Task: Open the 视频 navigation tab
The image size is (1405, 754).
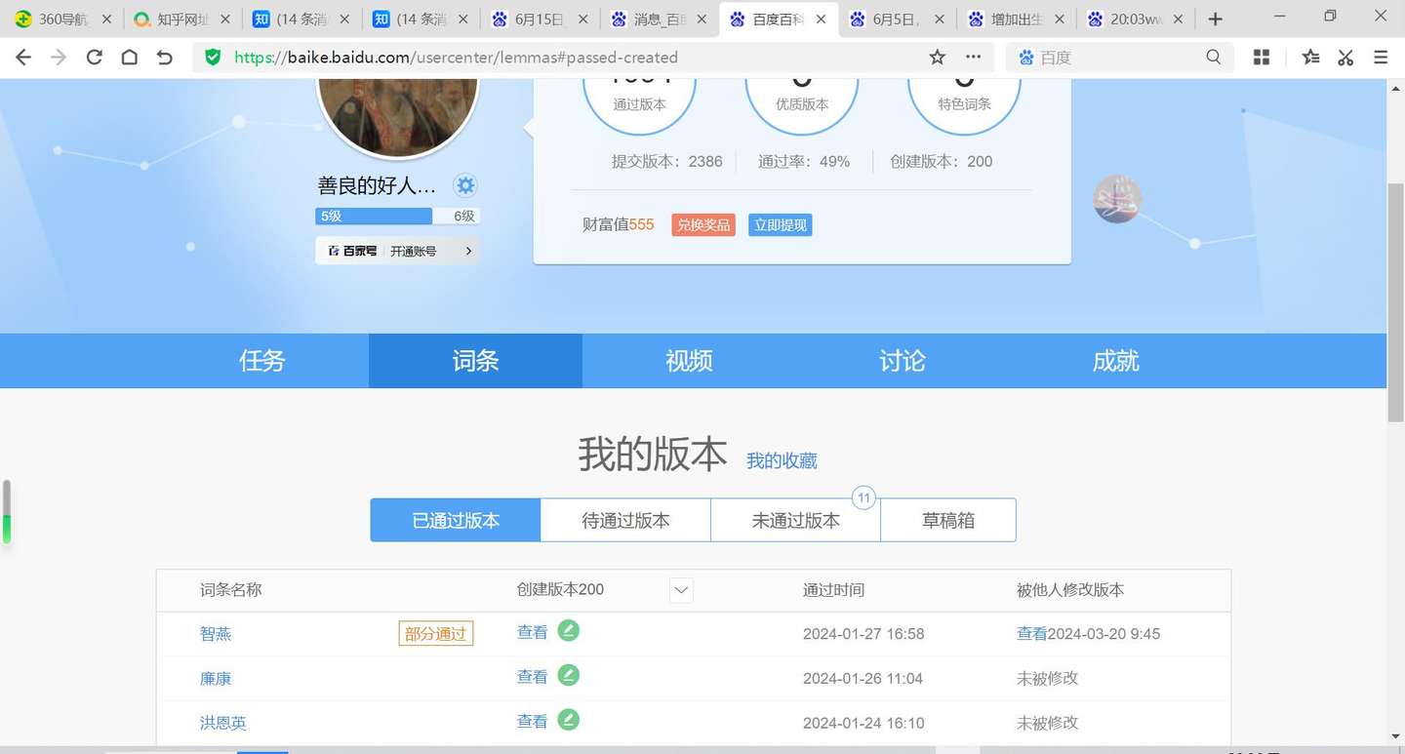Action: click(689, 361)
